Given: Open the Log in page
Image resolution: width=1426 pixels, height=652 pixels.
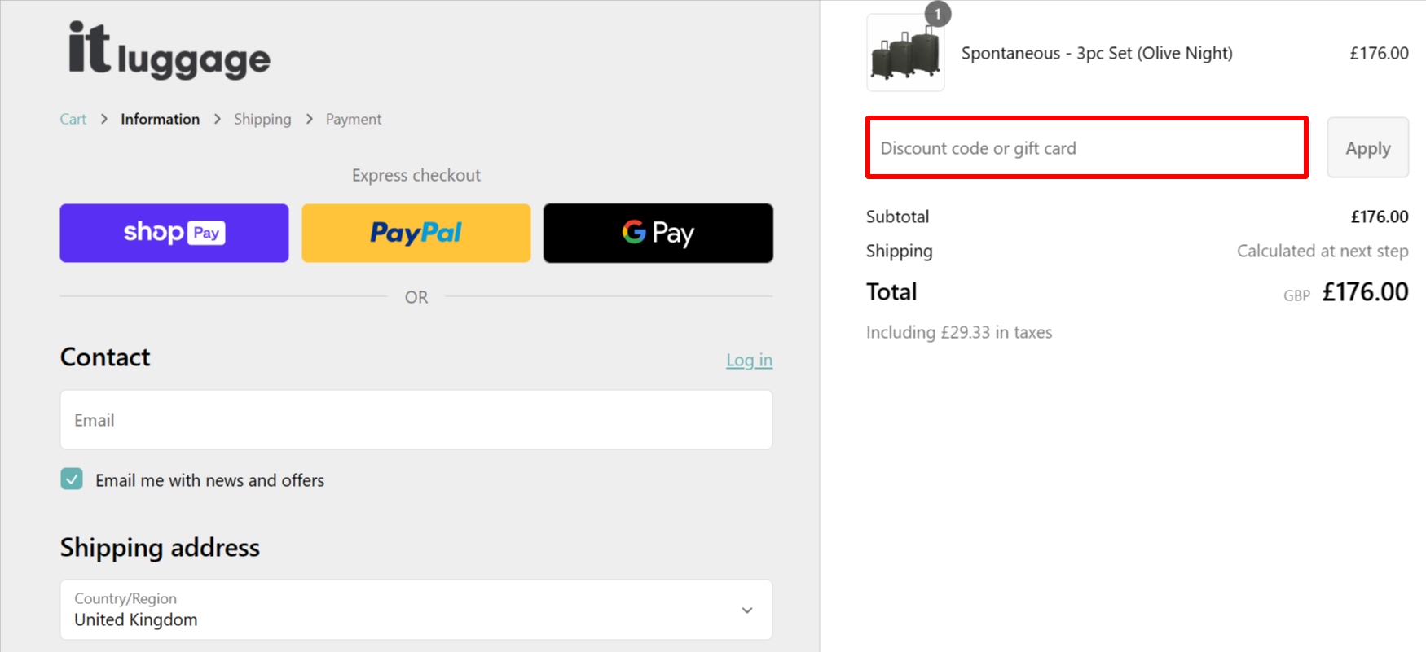Looking at the screenshot, I should coord(749,359).
